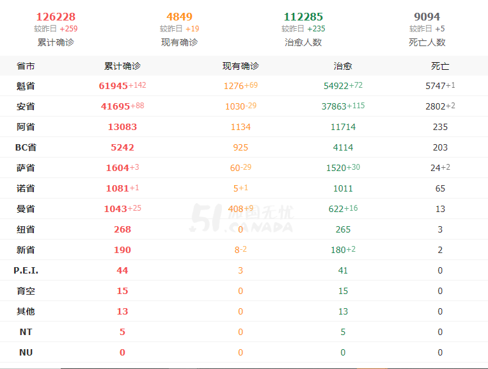Screen dimensions: 488x369
Task: Click the 省市 column header
Action: (26, 66)
